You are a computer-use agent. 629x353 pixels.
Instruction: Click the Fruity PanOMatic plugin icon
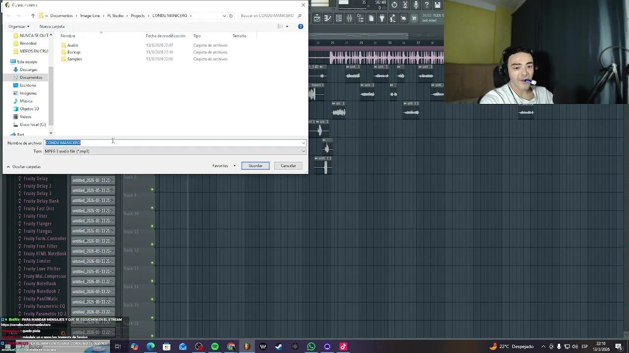tap(20, 299)
